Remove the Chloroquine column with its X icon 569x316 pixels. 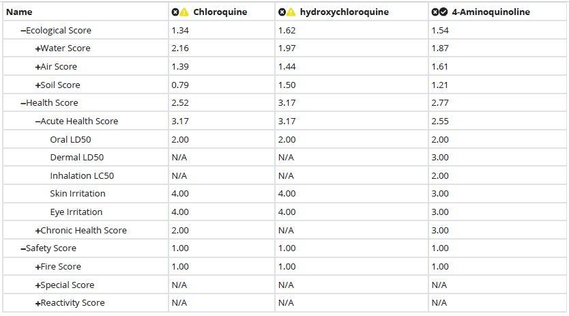(176, 12)
